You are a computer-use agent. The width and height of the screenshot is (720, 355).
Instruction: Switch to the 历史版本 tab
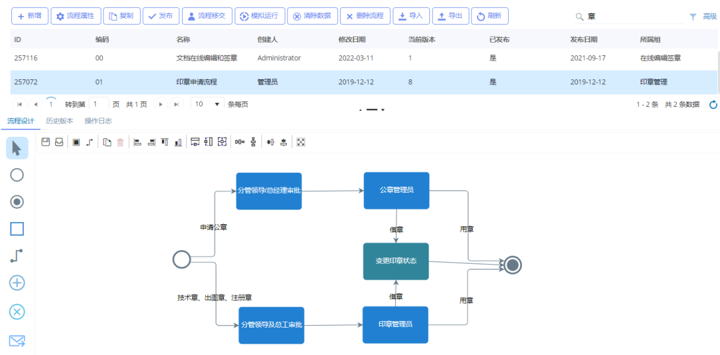pos(60,121)
